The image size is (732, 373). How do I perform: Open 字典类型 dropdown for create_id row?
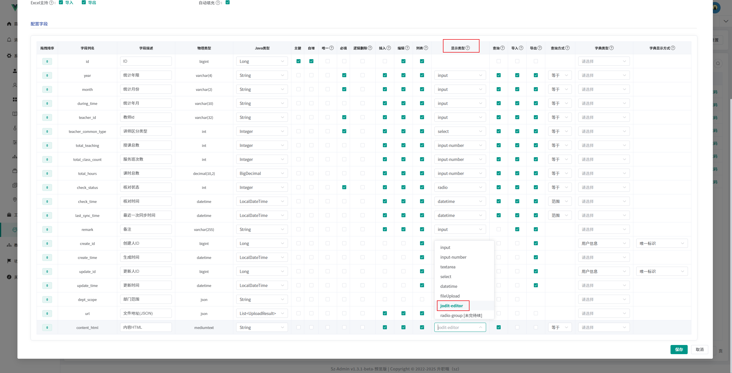tap(604, 244)
